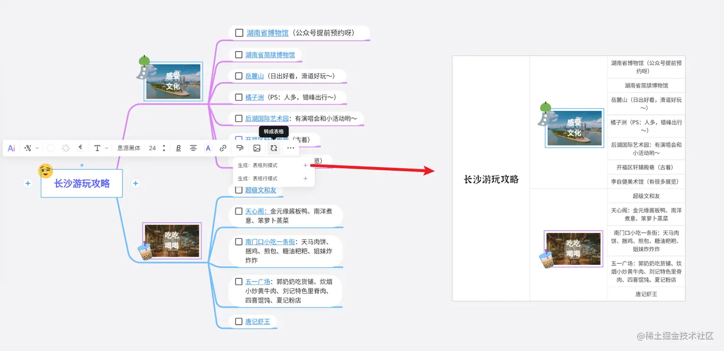Click the connector line style icon
The height and width of the screenshot is (351, 724).
click(81, 148)
